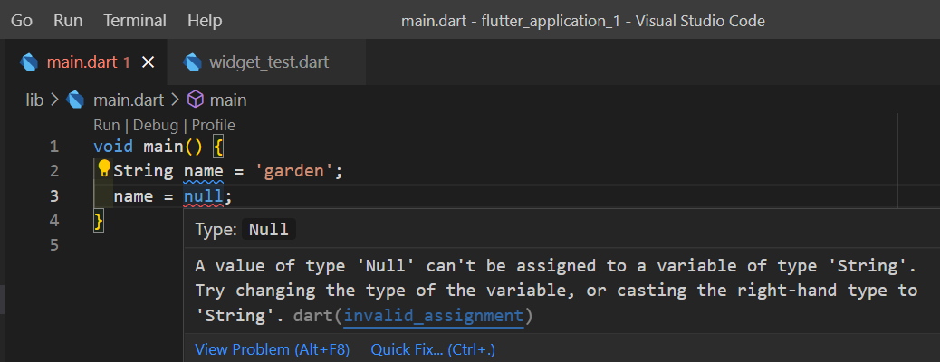Click the 'garden' string literal
This screenshot has width=940, height=362.
point(293,171)
